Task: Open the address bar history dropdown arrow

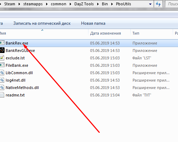Action: click(150, 4)
